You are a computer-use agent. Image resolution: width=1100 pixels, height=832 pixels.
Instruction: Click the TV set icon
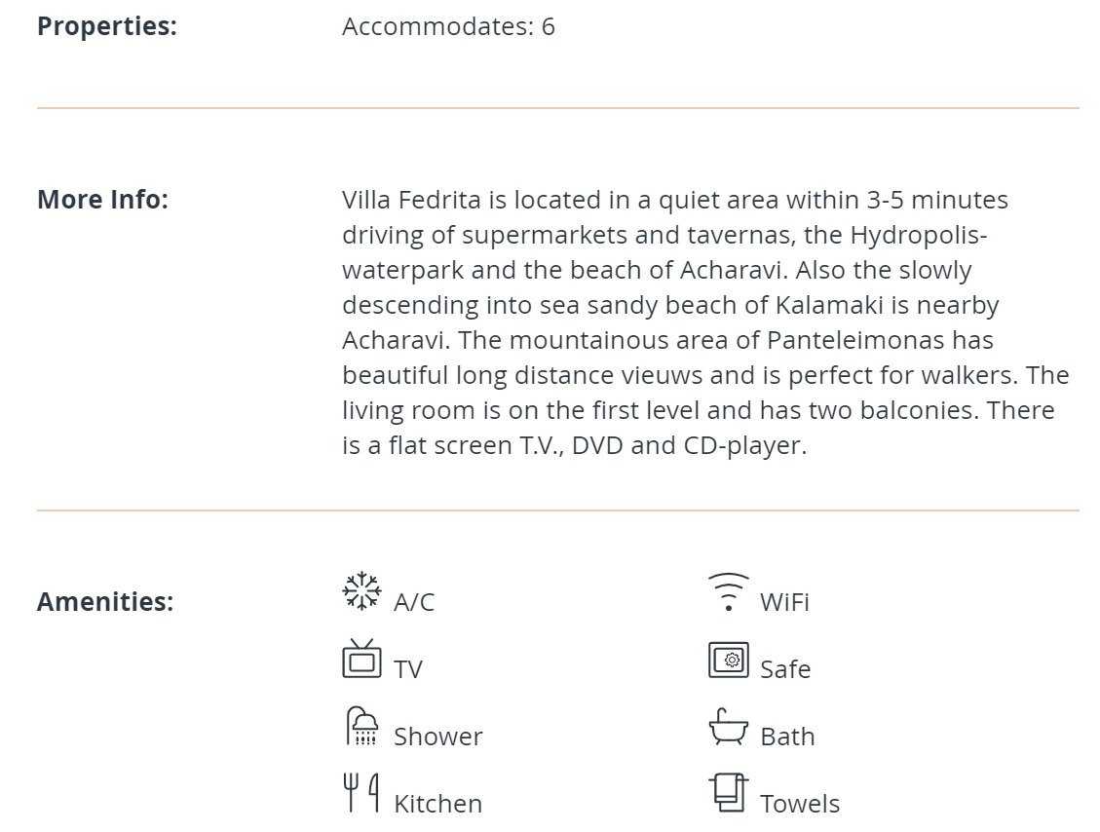click(x=361, y=658)
